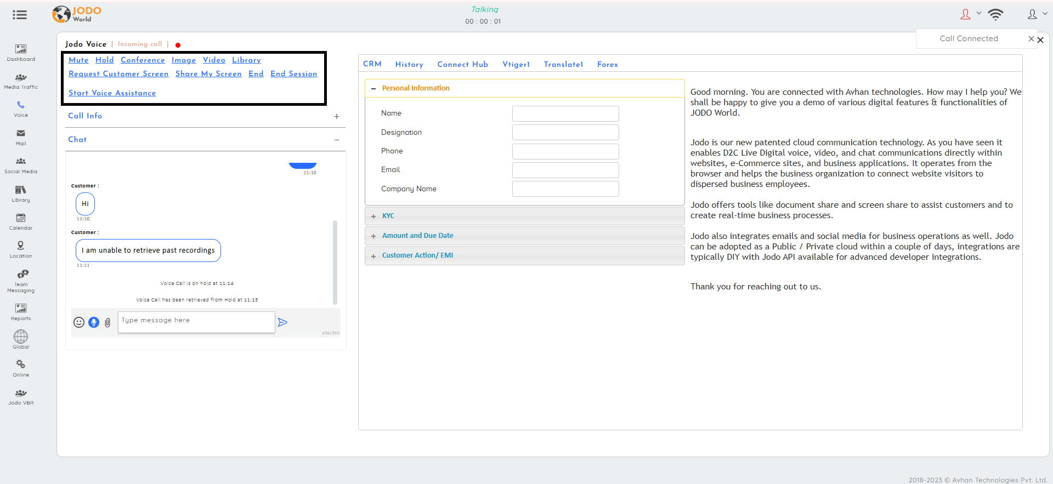The width and height of the screenshot is (1053, 484).
Task: Close the Call Connected notification
Action: [1031, 38]
